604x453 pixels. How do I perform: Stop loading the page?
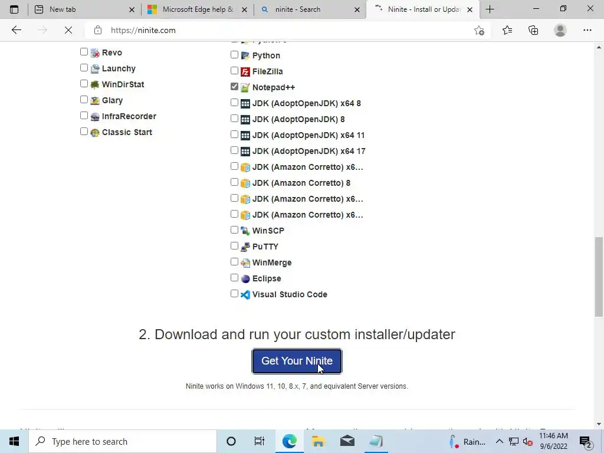pos(68,30)
